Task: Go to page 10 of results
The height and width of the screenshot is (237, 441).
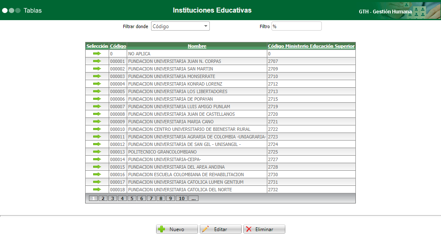Action: coord(182,198)
